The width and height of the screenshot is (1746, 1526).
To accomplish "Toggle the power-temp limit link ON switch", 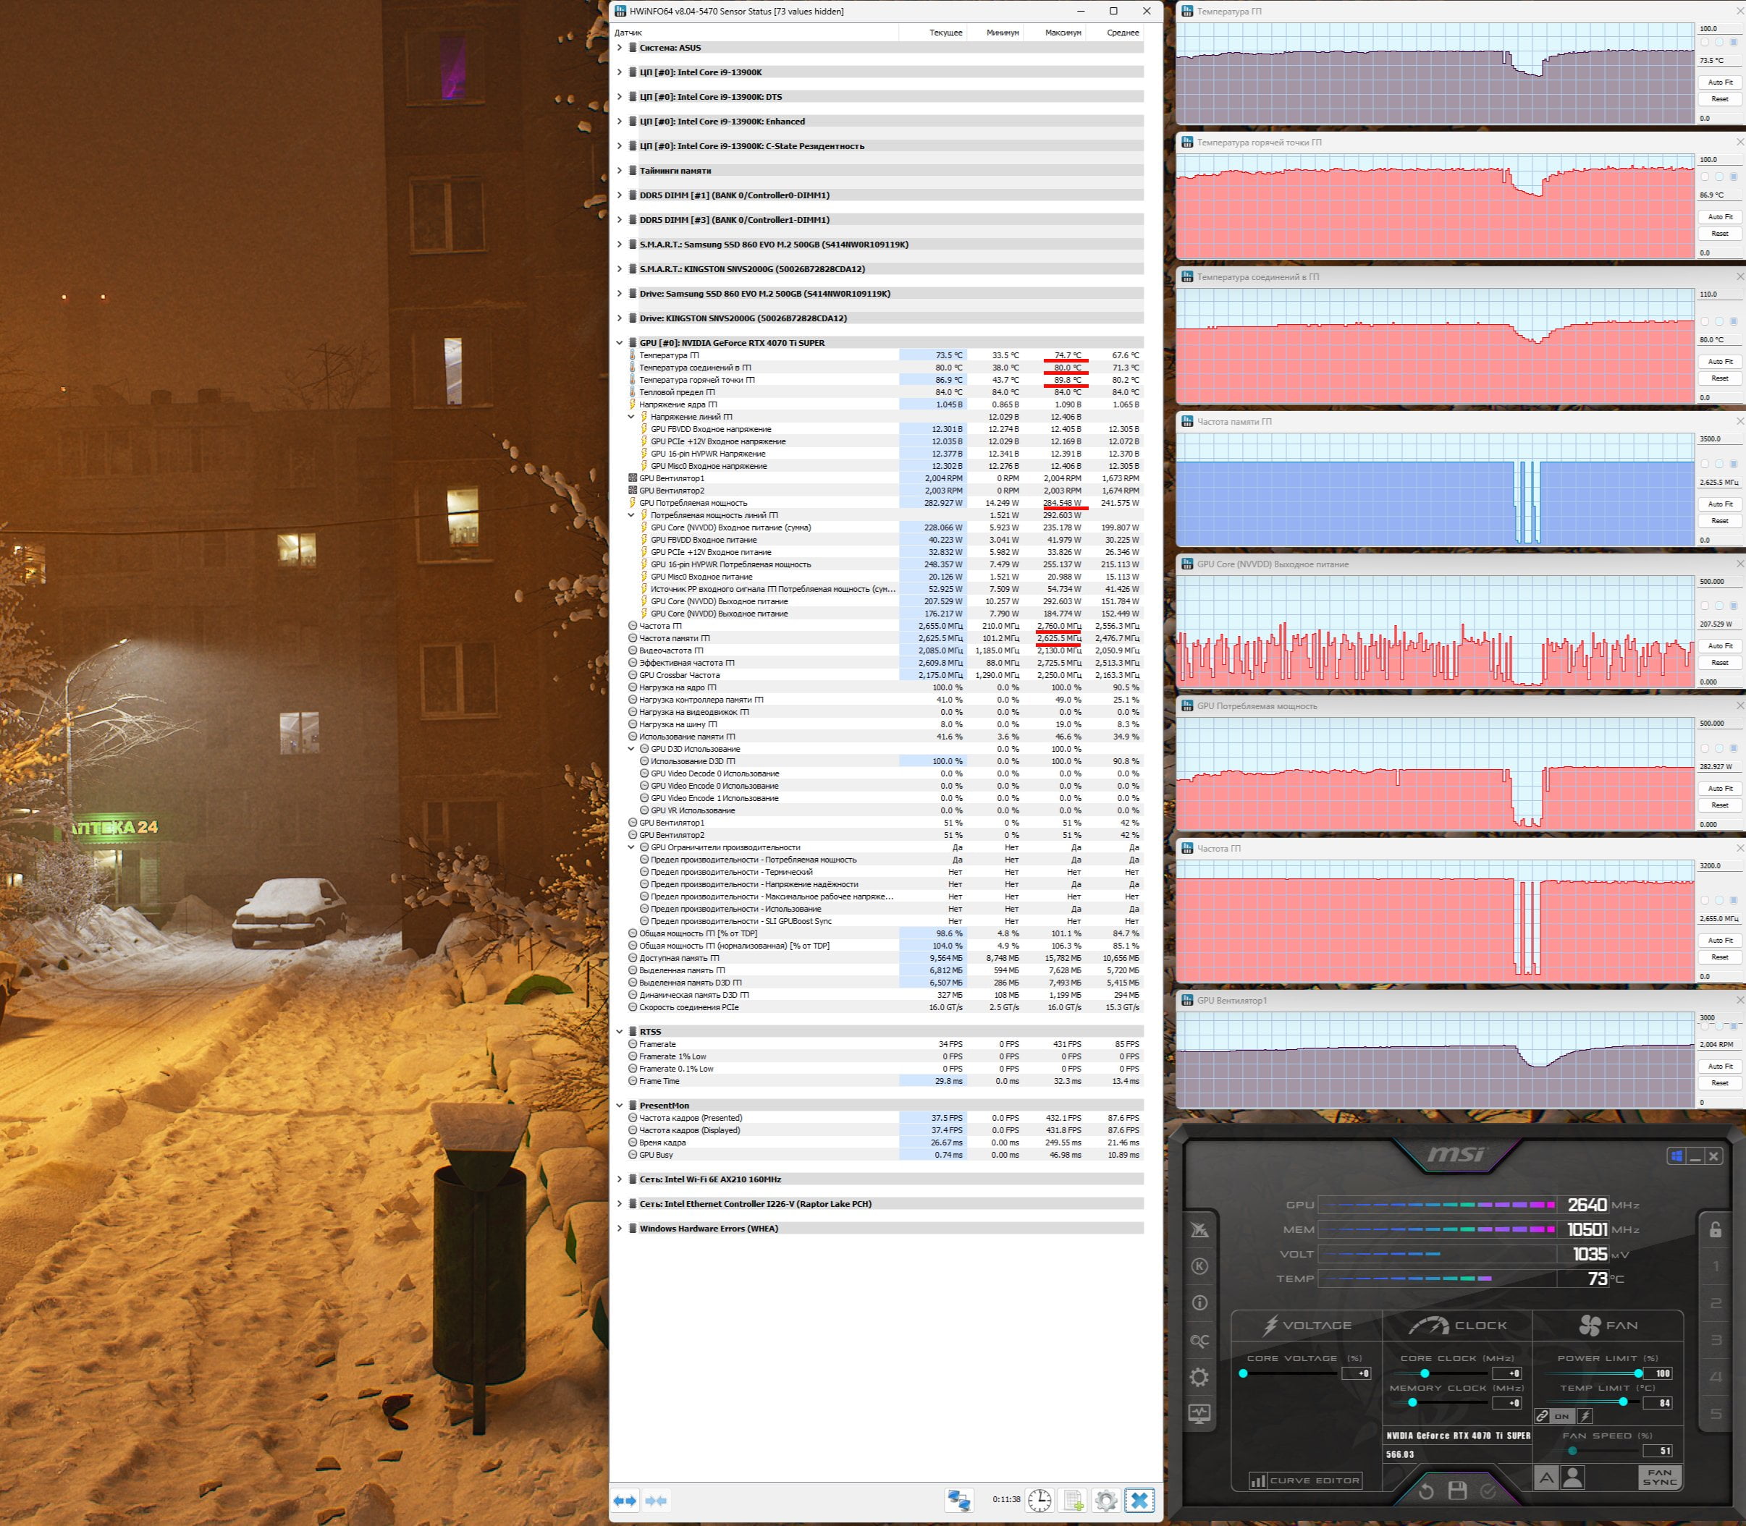I will [1561, 1416].
